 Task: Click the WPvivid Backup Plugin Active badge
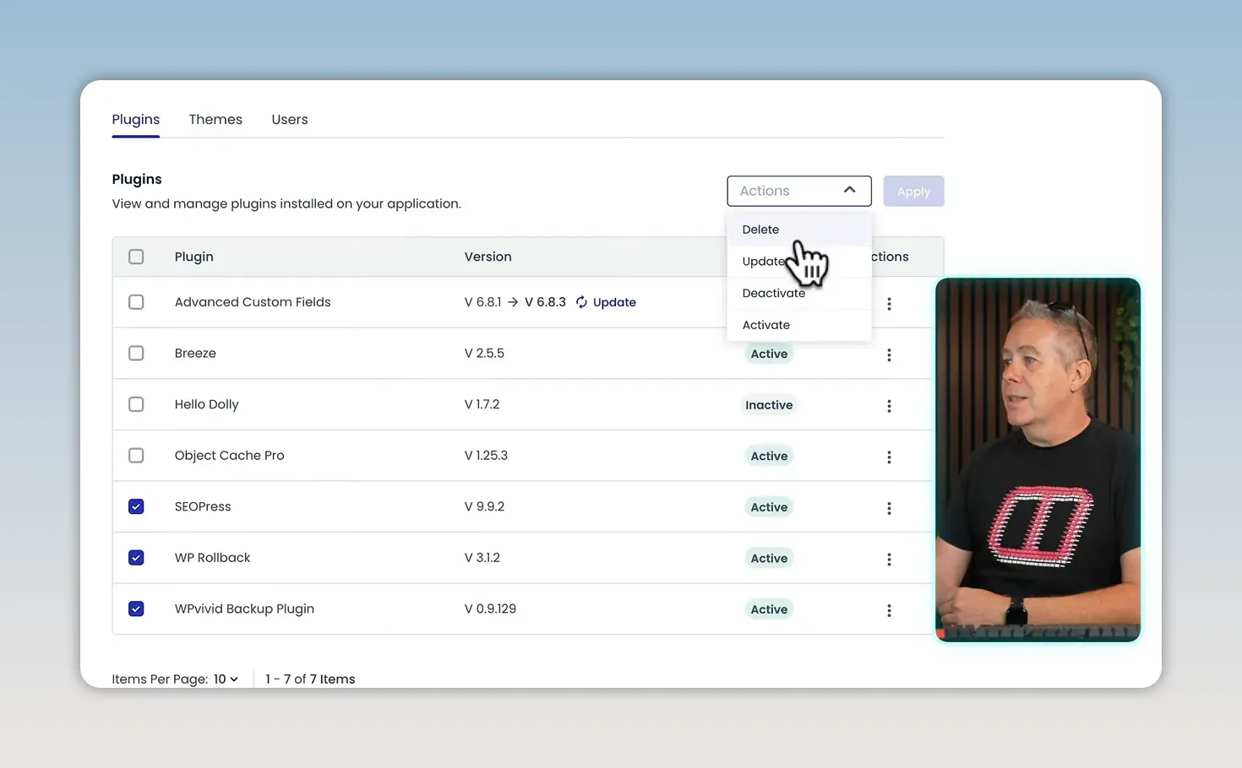pyautogui.click(x=769, y=609)
